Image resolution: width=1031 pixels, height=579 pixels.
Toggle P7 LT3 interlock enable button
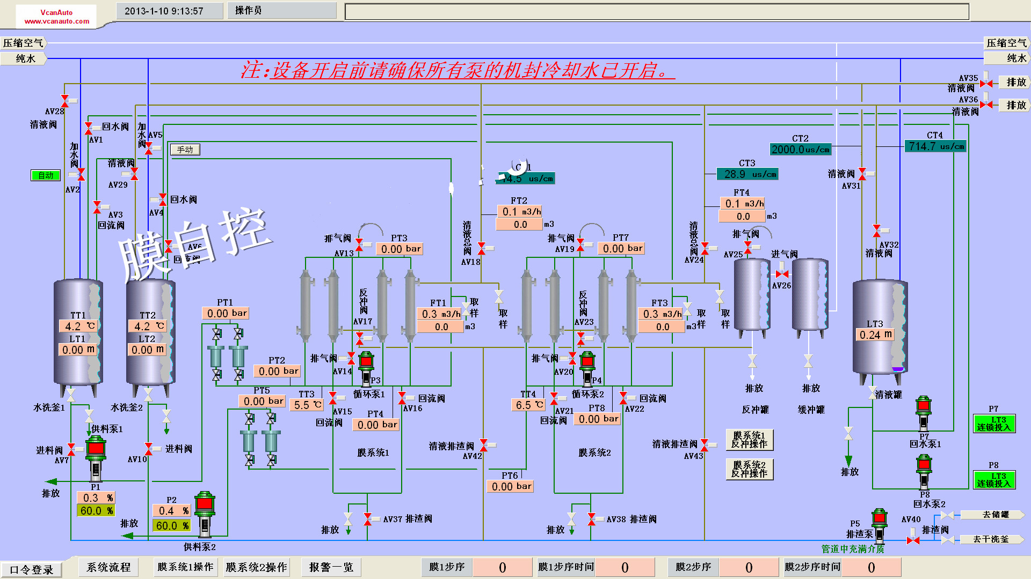994,424
